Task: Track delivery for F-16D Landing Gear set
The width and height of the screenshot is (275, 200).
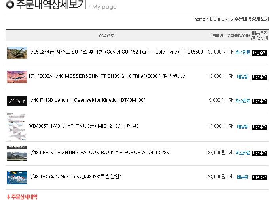Action: (x=260, y=101)
